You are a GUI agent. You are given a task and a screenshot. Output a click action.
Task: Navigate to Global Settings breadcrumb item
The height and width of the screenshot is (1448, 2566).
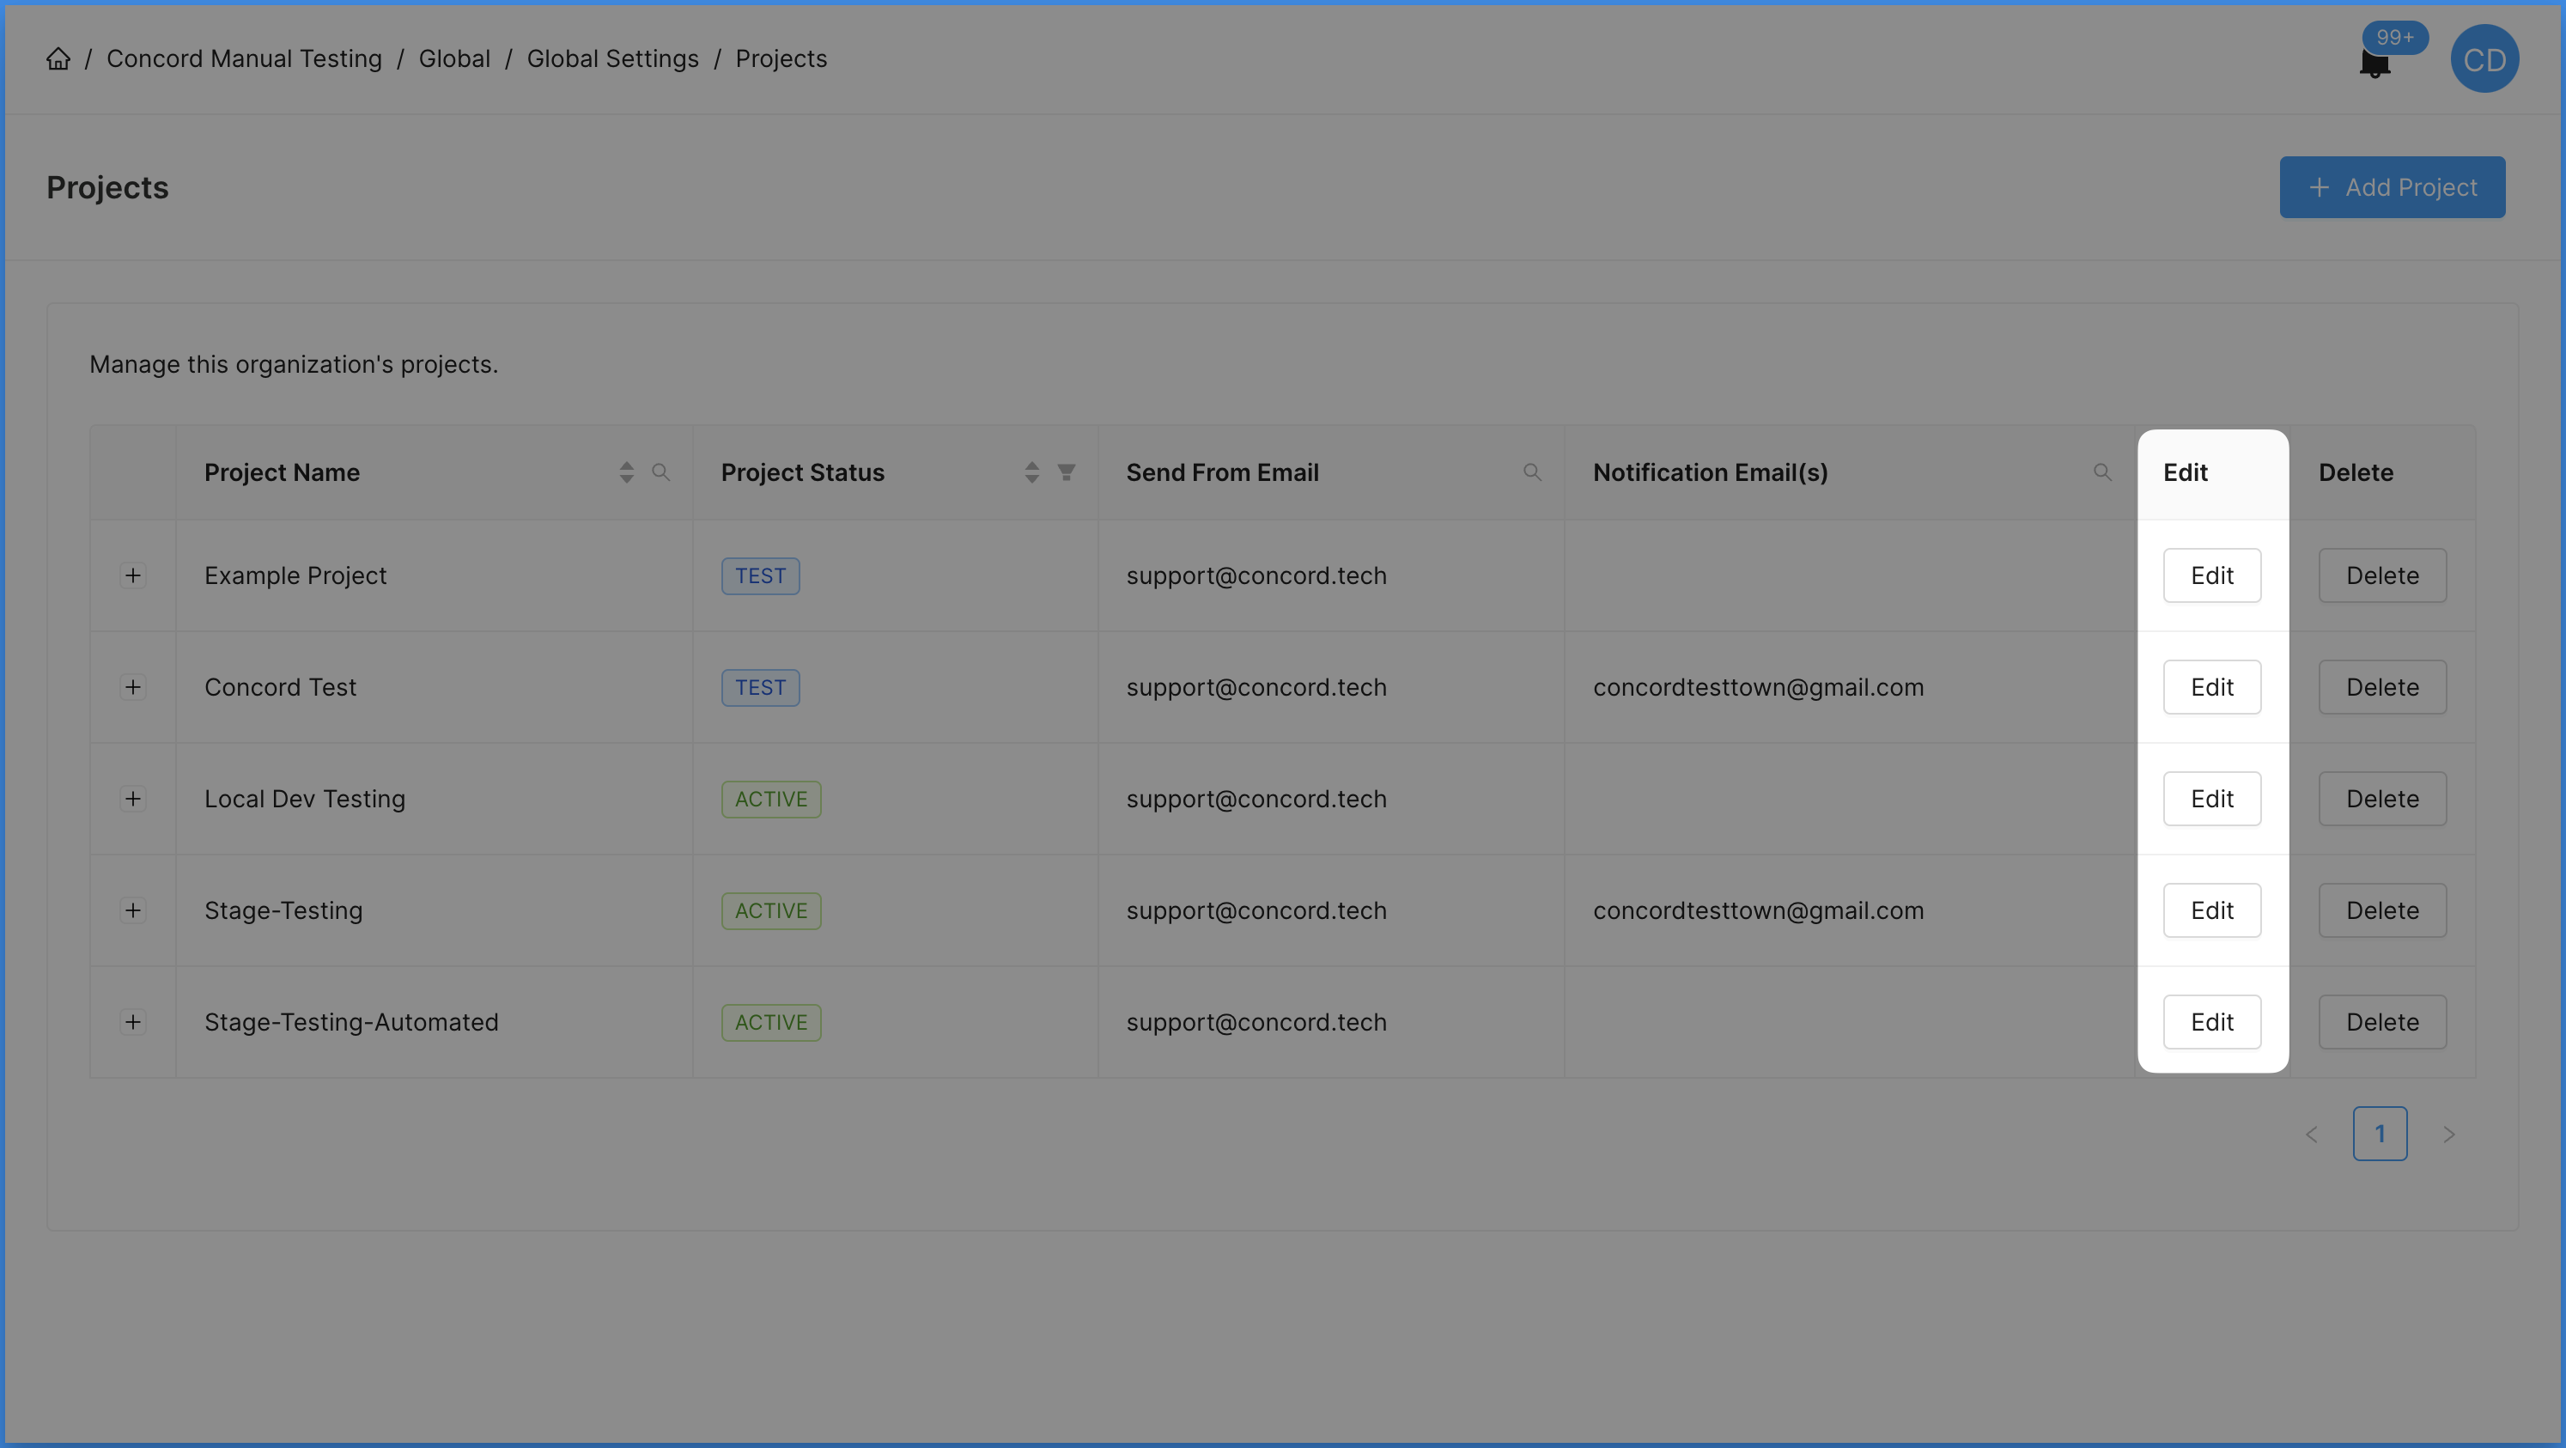click(x=611, y=58)
